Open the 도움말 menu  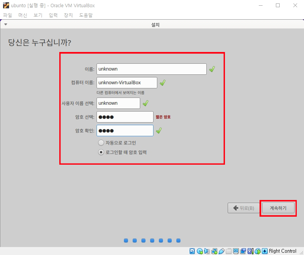[86, 15]
